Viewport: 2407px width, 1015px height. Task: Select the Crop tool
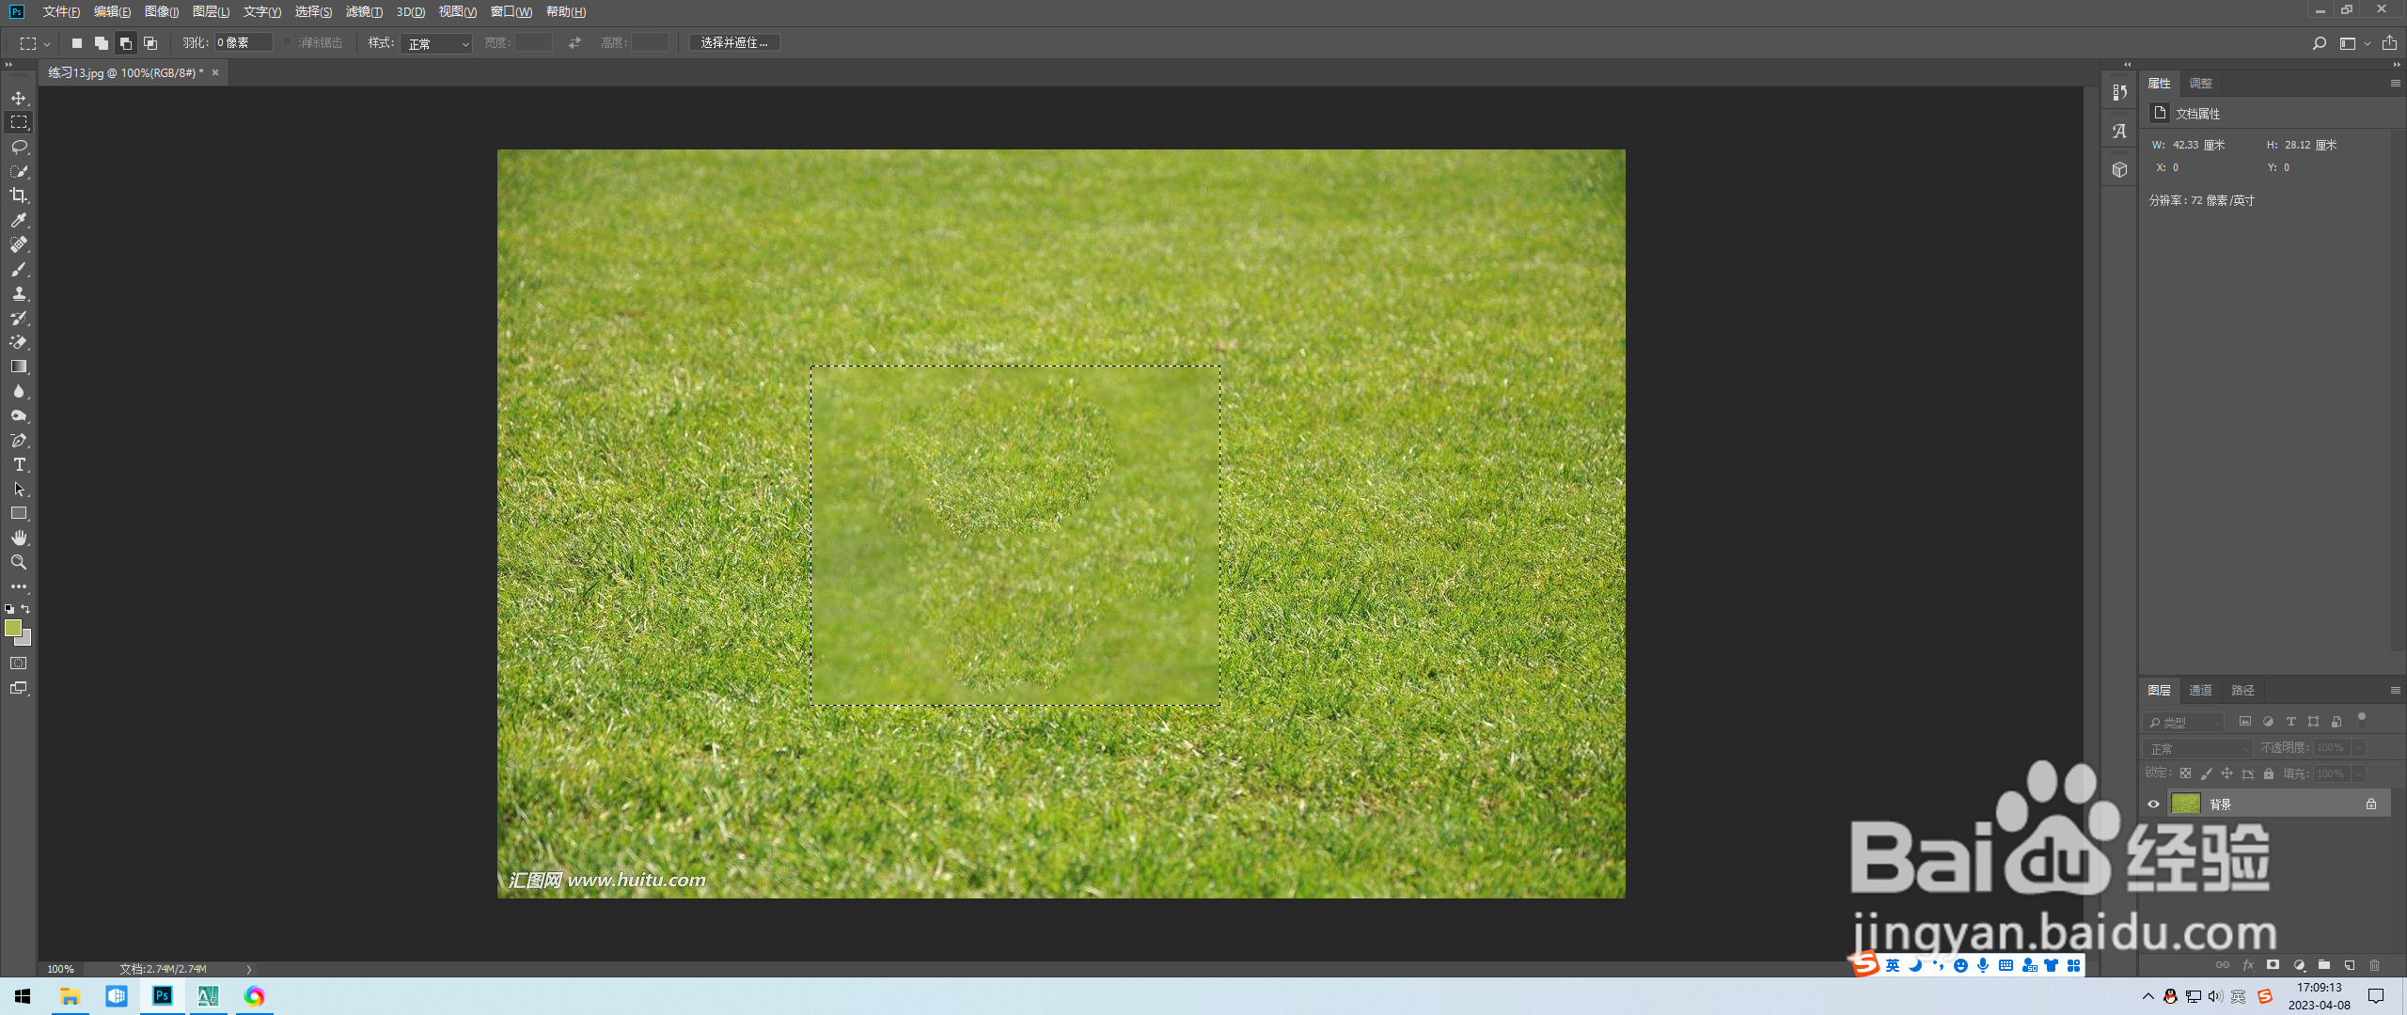point(19,195)
